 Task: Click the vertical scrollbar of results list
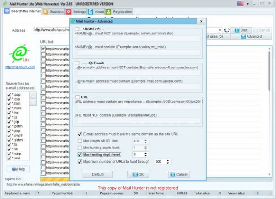click(269, 71)
